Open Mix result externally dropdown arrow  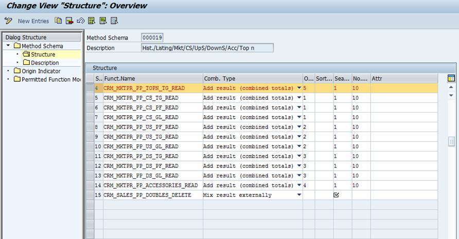click(299, 195)
